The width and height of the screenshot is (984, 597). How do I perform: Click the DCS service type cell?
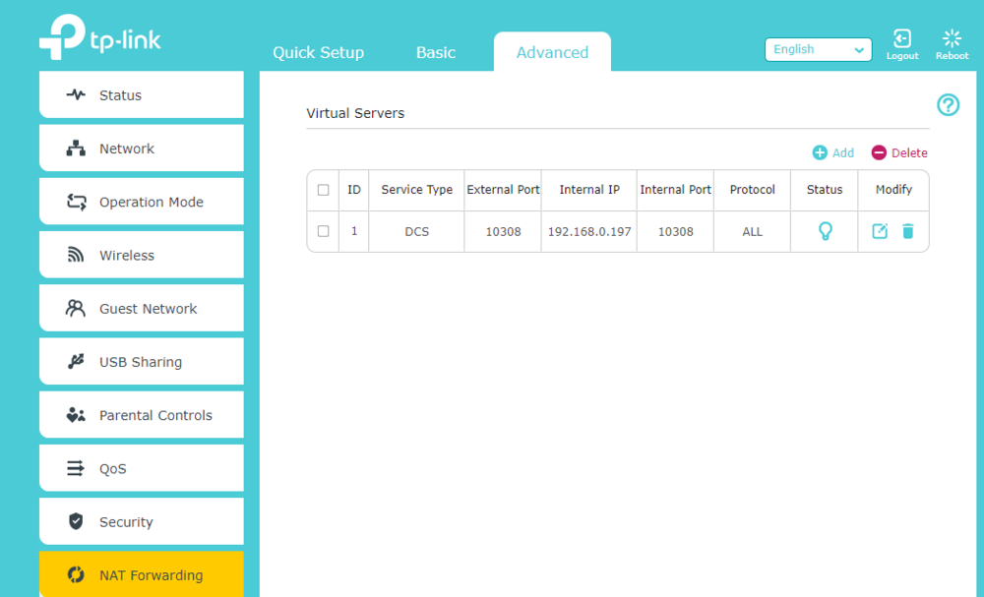coord(416,231)
